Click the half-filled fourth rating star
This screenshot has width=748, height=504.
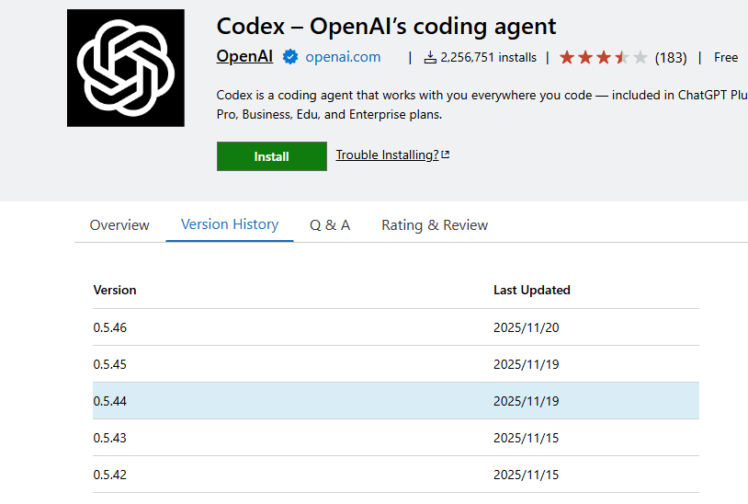tap(621, 57)
